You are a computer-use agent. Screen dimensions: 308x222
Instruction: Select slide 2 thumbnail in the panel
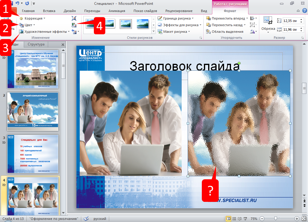click(33, 111)
